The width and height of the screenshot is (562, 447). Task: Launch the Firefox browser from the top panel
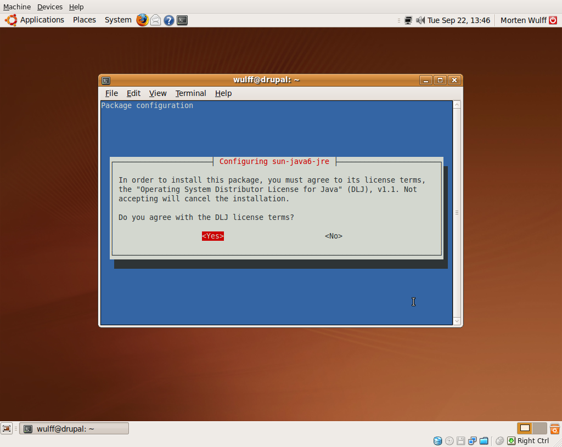(142, 20)
